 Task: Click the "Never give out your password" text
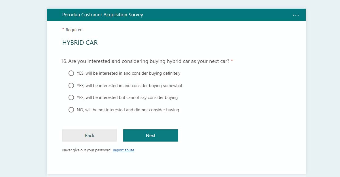(86, 150)
